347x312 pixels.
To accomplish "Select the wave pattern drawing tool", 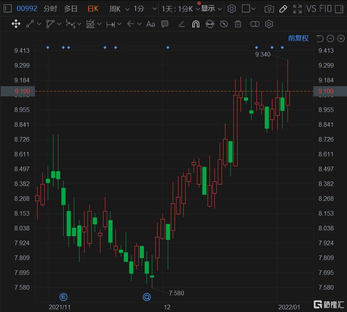I will pyautogui.click(x=70, y=24).
